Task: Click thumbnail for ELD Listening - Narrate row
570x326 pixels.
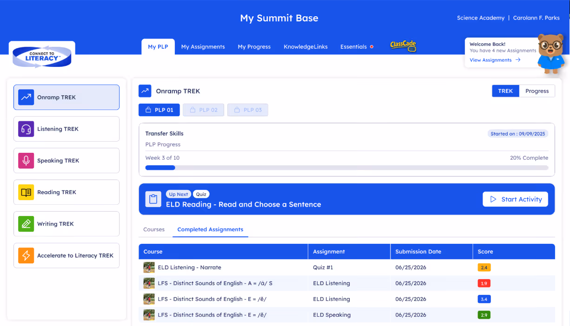Action: pos(149,267)
